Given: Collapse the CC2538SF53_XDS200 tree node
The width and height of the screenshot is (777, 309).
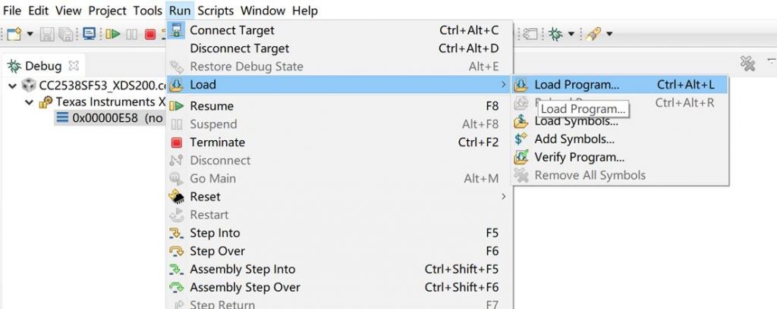Looking at the screenshot, I should [12, 85].
